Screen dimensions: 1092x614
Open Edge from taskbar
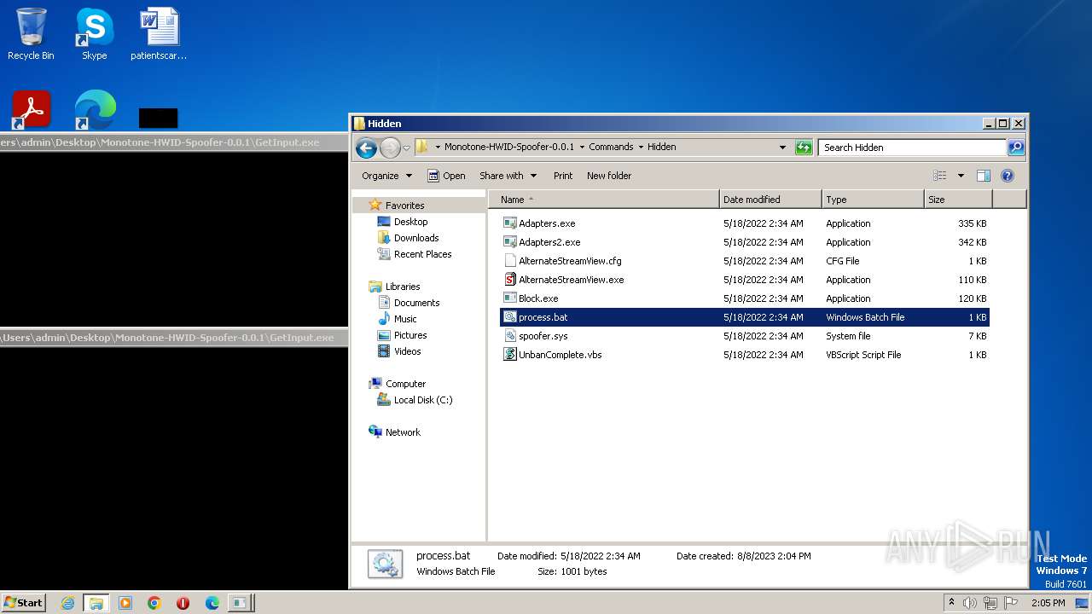212,603
